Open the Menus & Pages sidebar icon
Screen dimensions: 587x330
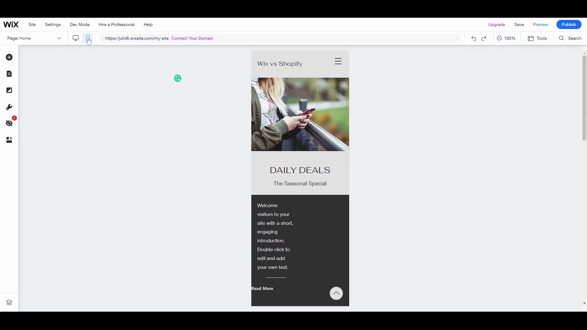pos(9,74)
